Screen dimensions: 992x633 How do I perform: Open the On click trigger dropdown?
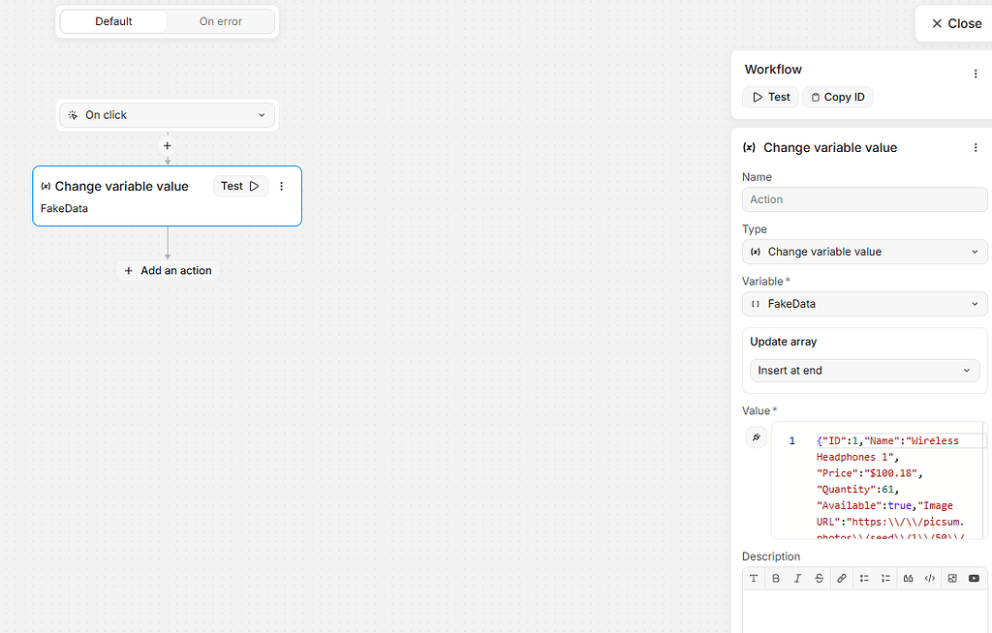point(167,114)
